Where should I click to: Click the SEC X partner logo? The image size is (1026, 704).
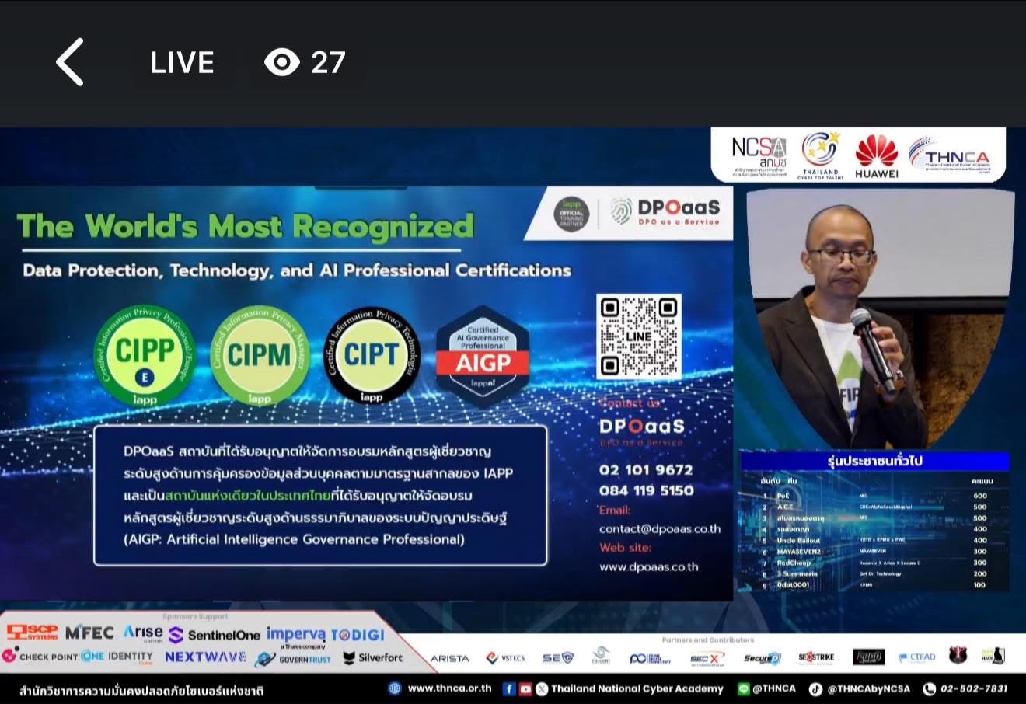click(706, 659)
